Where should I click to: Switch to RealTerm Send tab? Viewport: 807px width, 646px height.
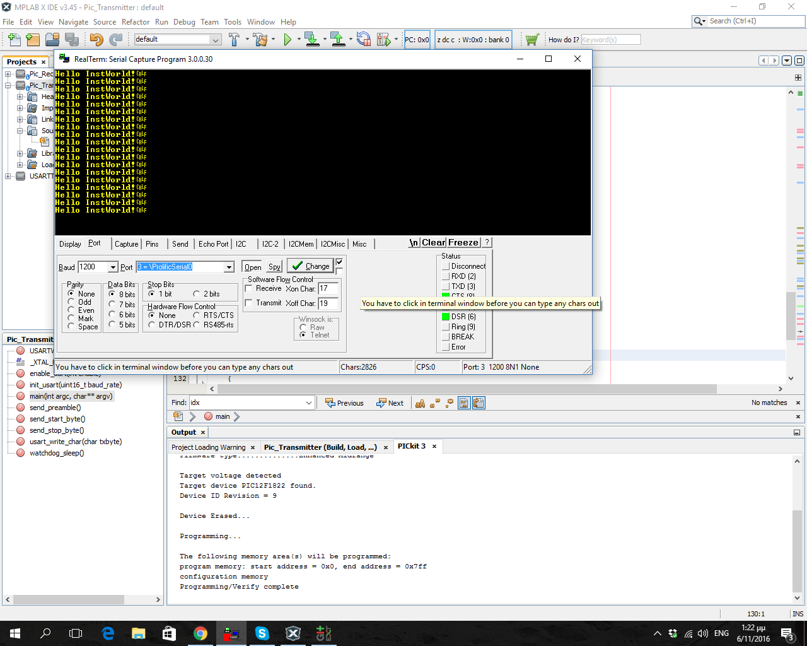[180, 244]
